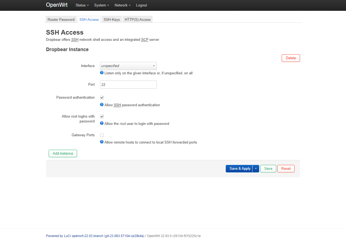Viewport: 346px width, 243px height.
Task: Open the System menu
Action: point(102,5)
